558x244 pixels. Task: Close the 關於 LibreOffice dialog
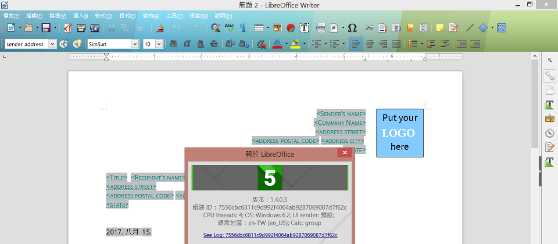[x=344, y=153]
